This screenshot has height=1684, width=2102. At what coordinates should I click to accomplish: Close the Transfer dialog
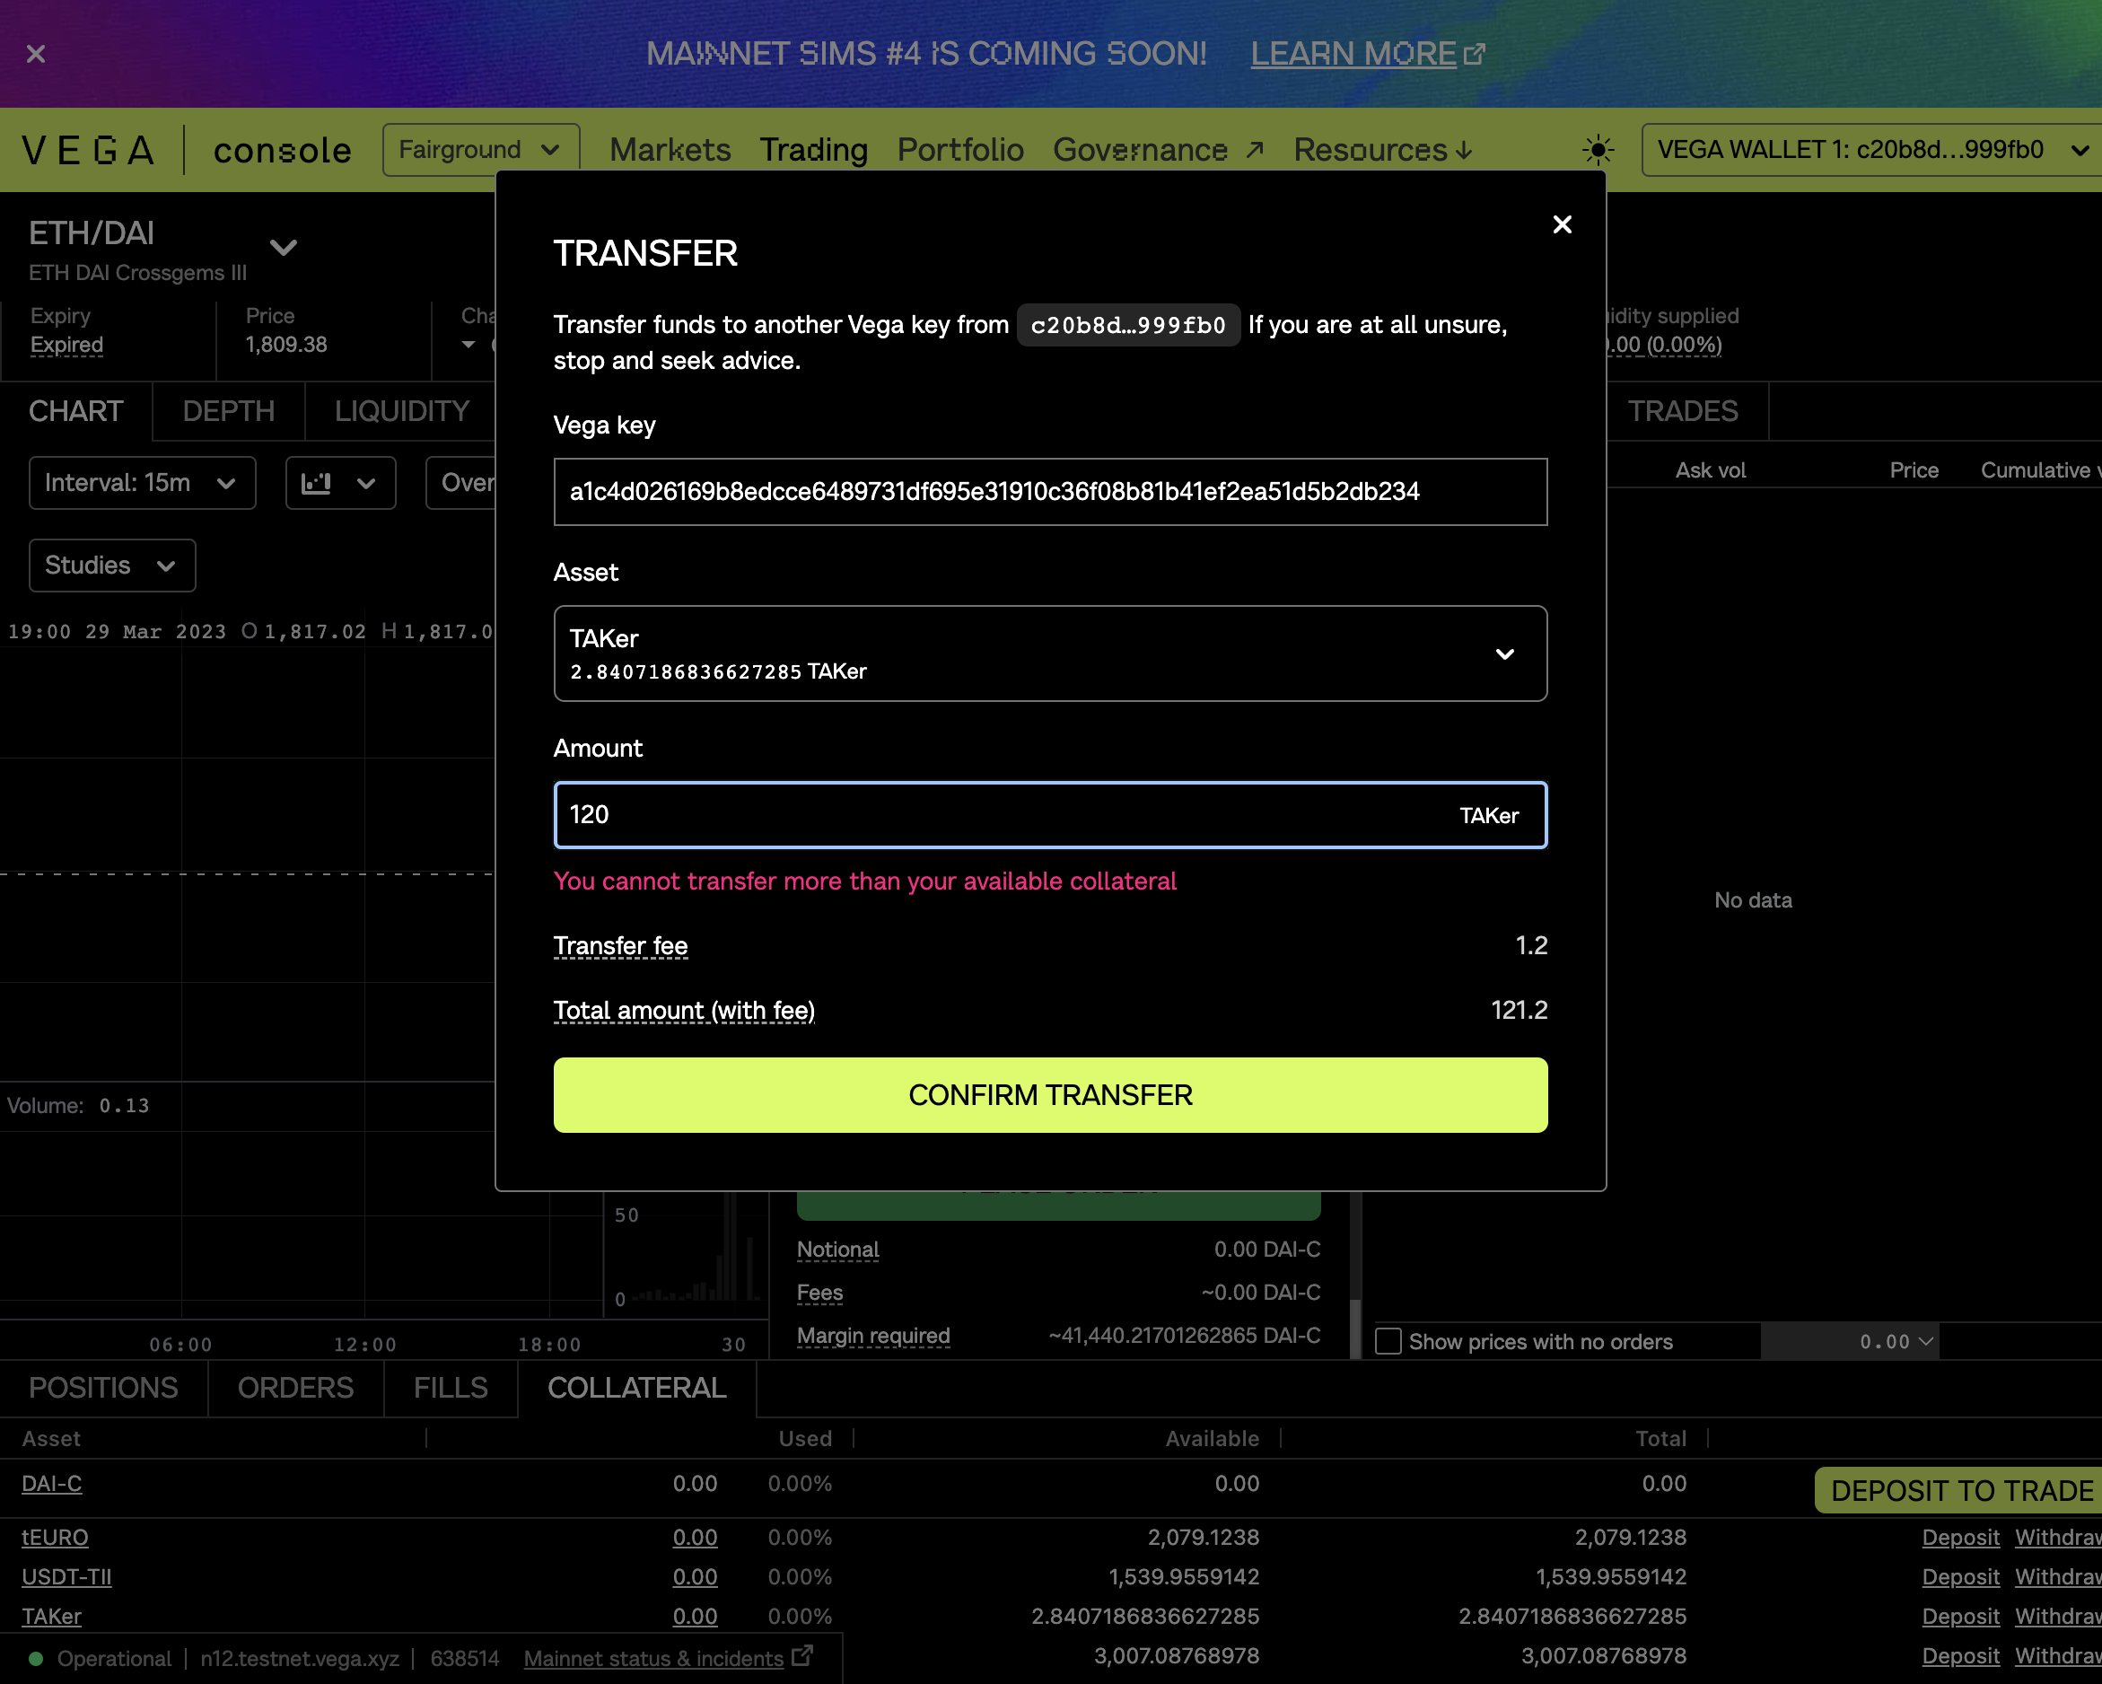click(x=1562, y=224)
